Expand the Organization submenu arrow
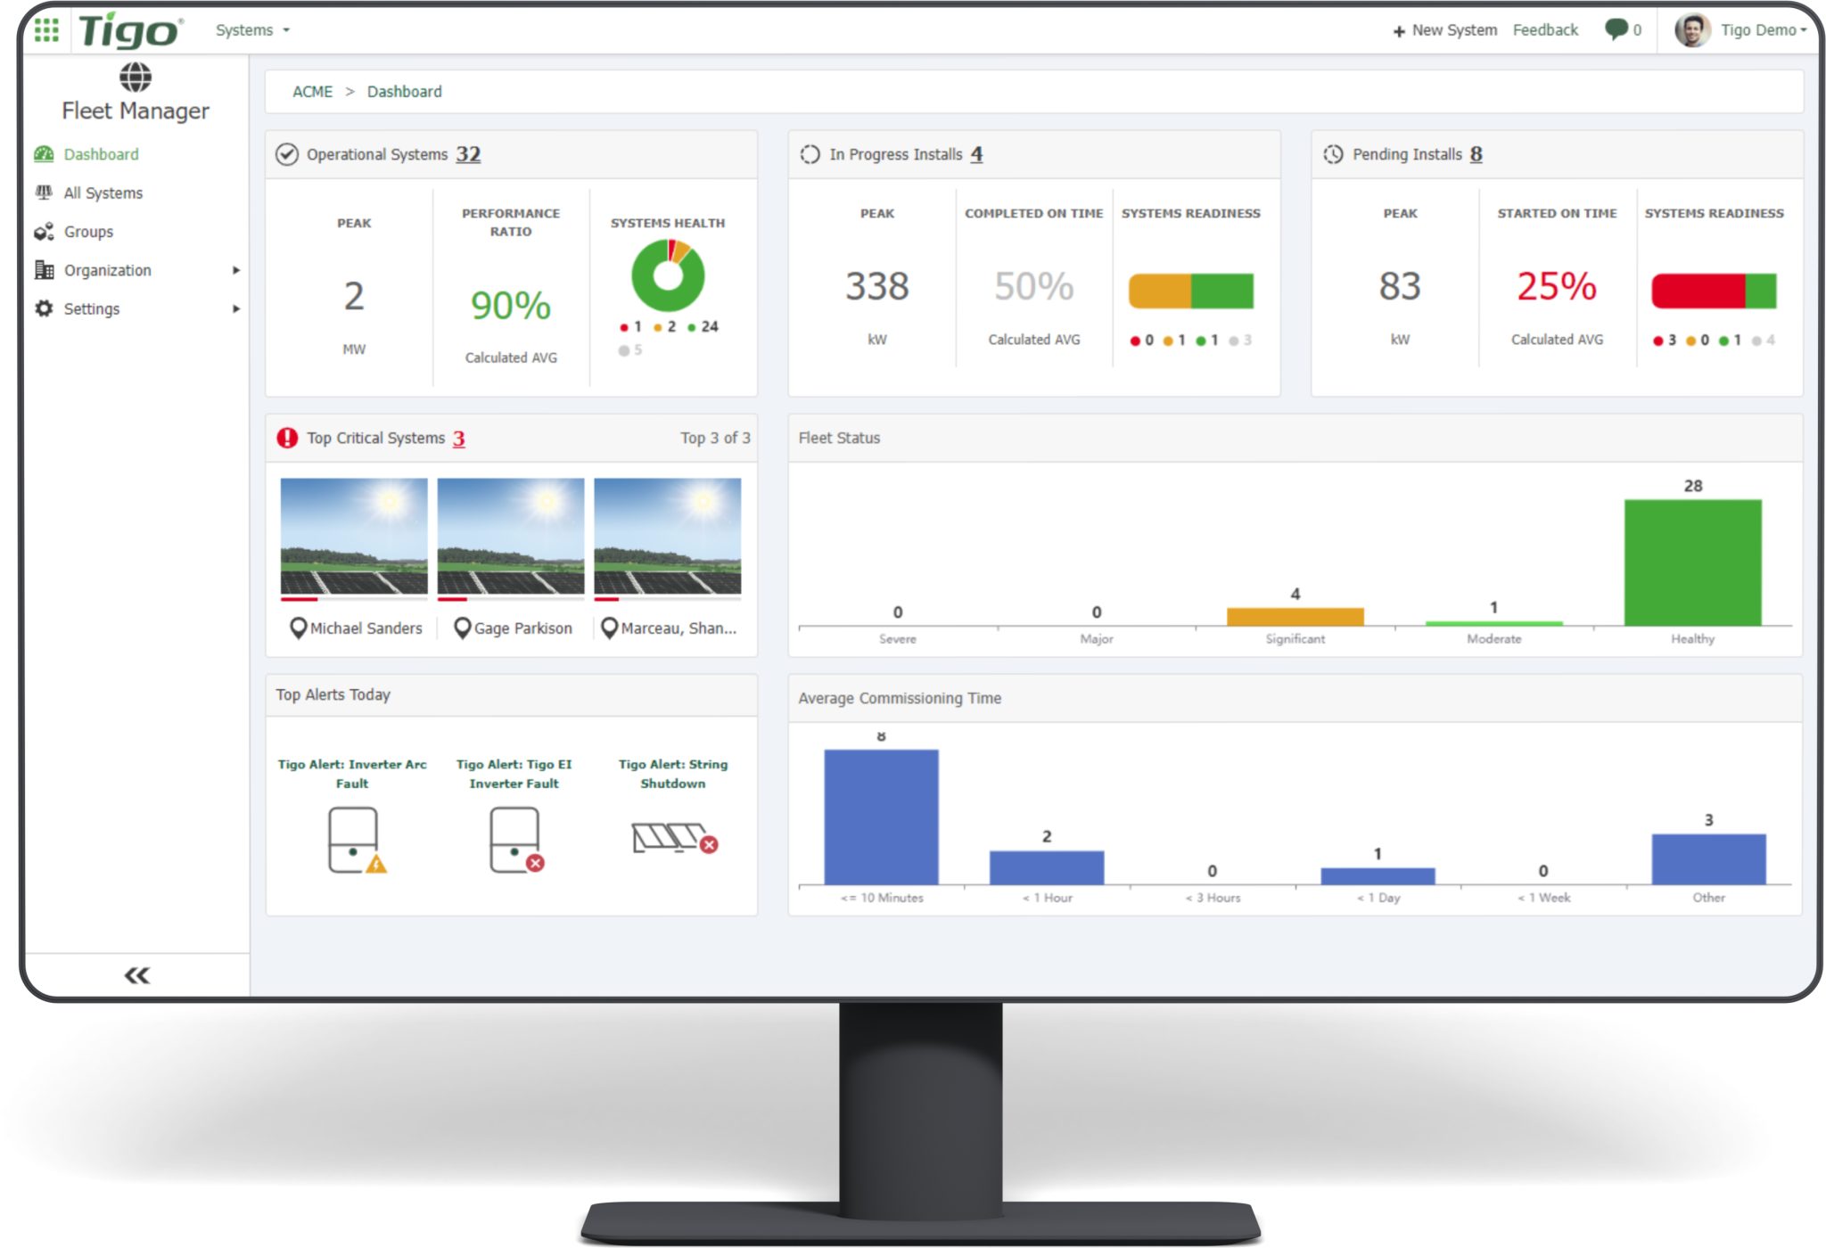 point(235,269)
